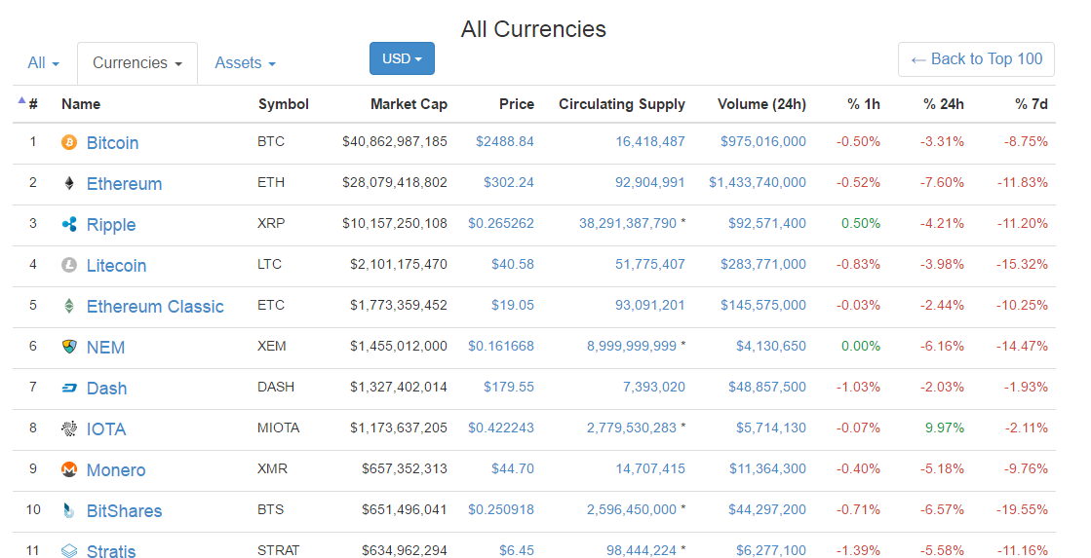Sort by the % 7d column header
1091x558 pixels.
[1032, 104]
